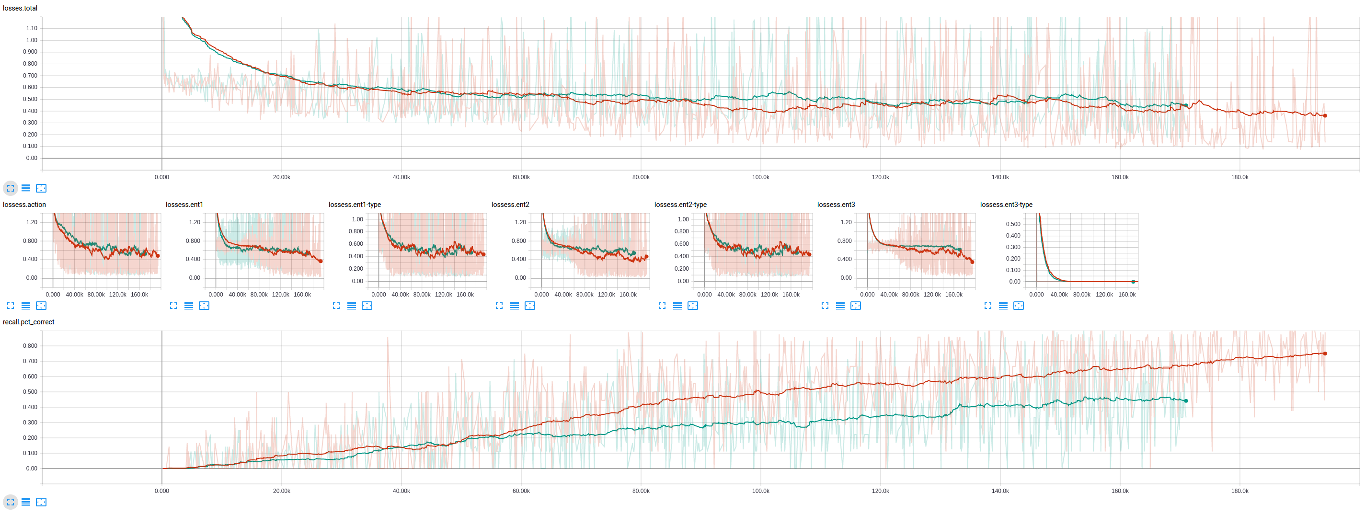Toggle y-axis log scale for lossess.ent3
The image size is (1365, 515).
(840, 306)
